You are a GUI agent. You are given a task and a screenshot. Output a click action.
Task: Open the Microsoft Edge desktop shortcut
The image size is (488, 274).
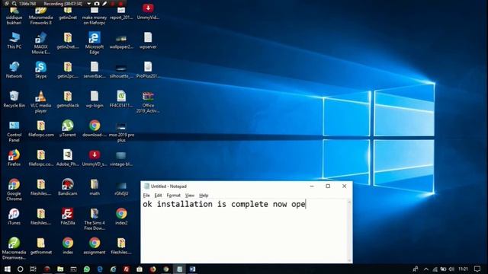point(95,43)
